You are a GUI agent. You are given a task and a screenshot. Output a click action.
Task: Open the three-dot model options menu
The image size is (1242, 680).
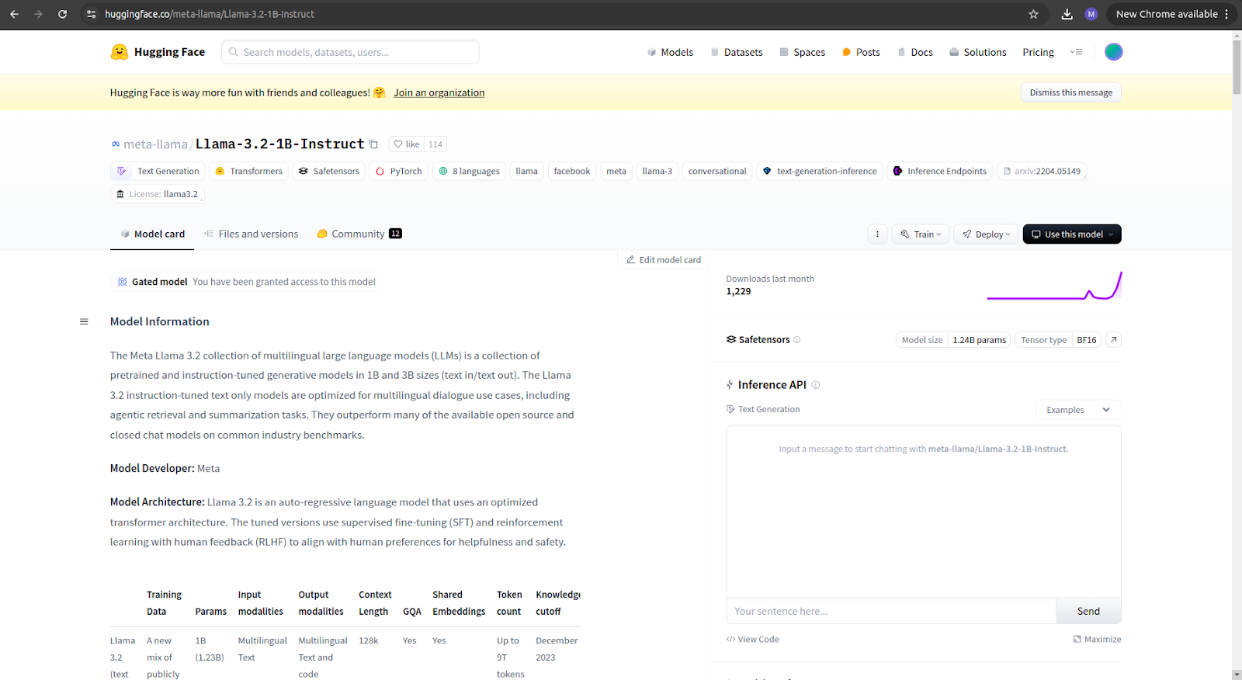(877, 234)
